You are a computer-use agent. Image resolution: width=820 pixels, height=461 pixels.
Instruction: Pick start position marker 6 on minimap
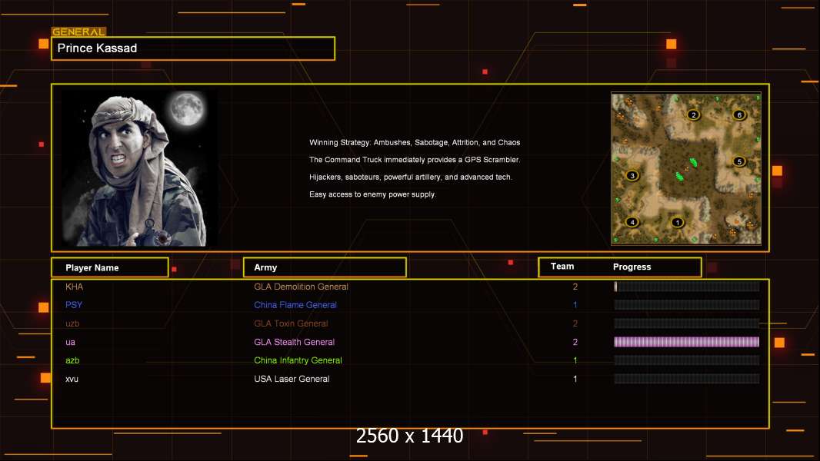pyautogui.click(x=738, y=115)
